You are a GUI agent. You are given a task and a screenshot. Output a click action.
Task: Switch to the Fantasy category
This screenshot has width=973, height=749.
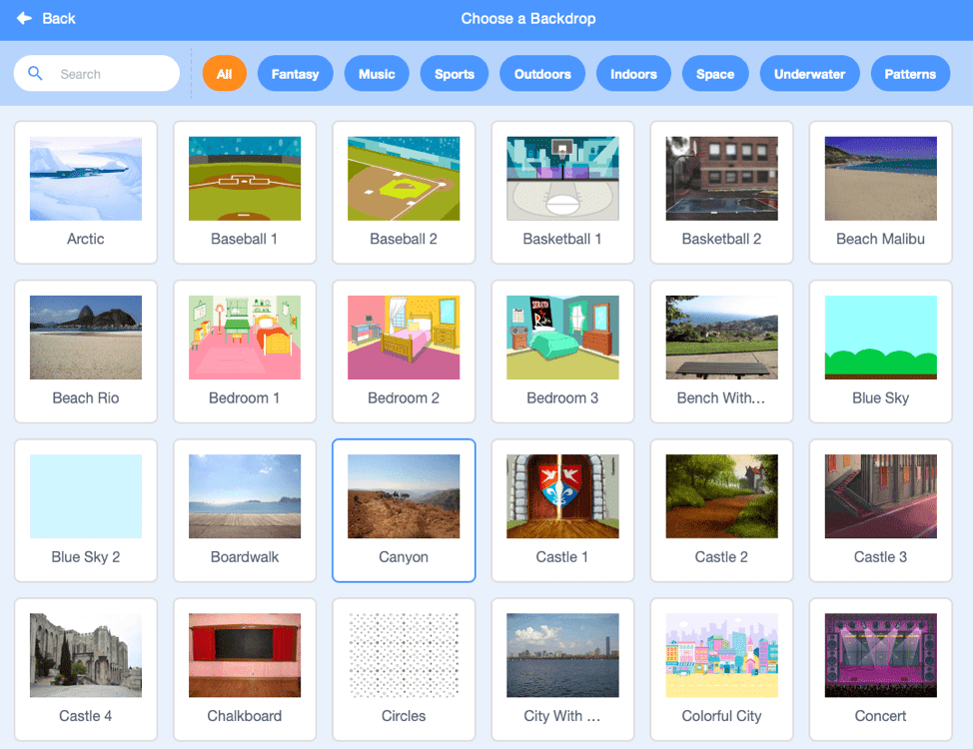tap(295, 73)
